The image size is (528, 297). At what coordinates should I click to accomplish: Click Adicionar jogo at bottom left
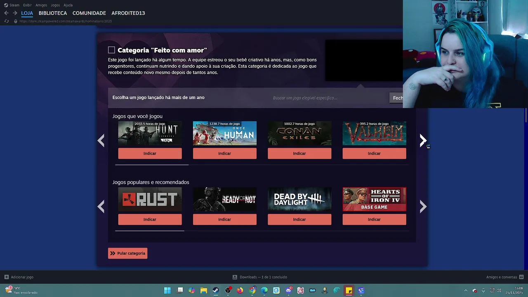[22, 277]
